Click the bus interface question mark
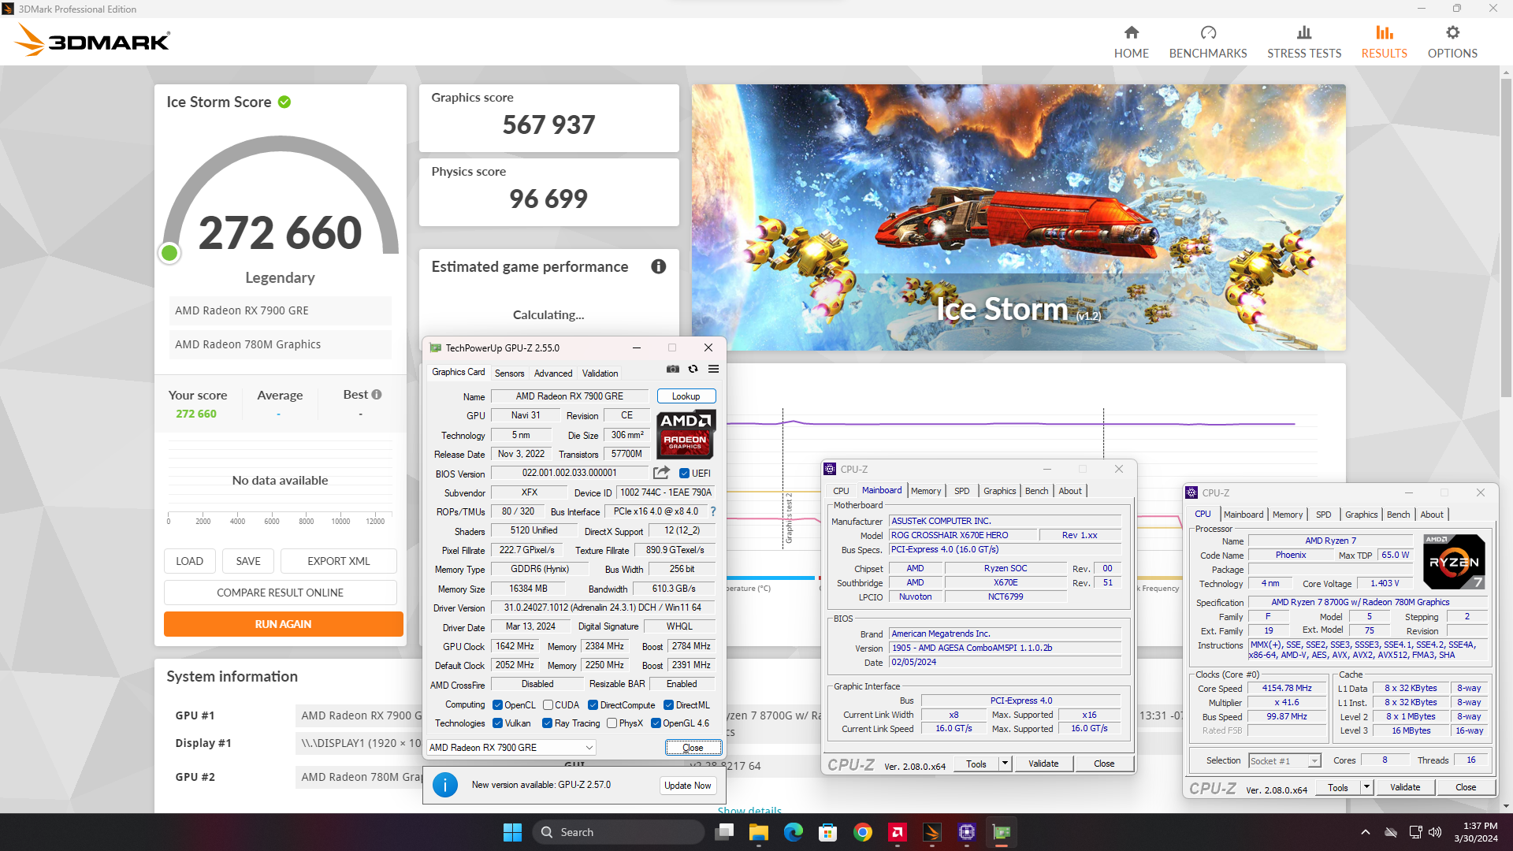 [713, 511]
